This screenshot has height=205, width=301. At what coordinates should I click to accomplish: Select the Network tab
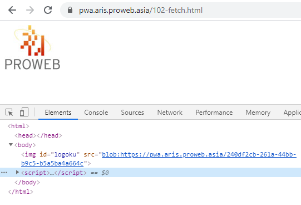click(x=170, y=113)
